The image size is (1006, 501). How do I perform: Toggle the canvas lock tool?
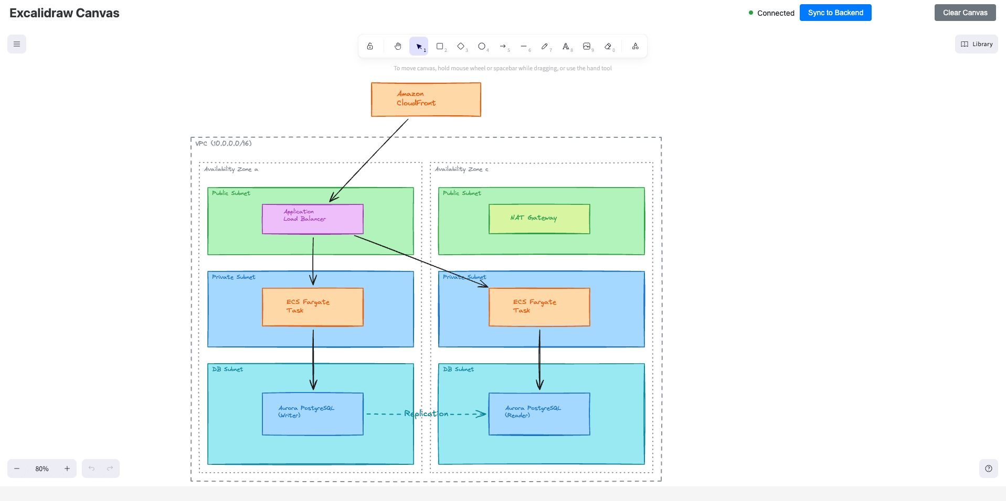(370, 46)
